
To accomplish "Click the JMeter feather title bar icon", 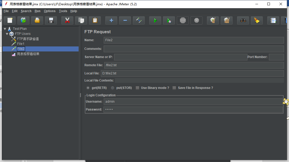I will [x=6, y=4].
